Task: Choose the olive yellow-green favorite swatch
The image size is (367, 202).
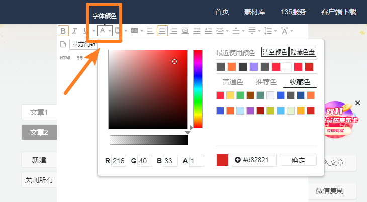Action: (x=270, y=111)
